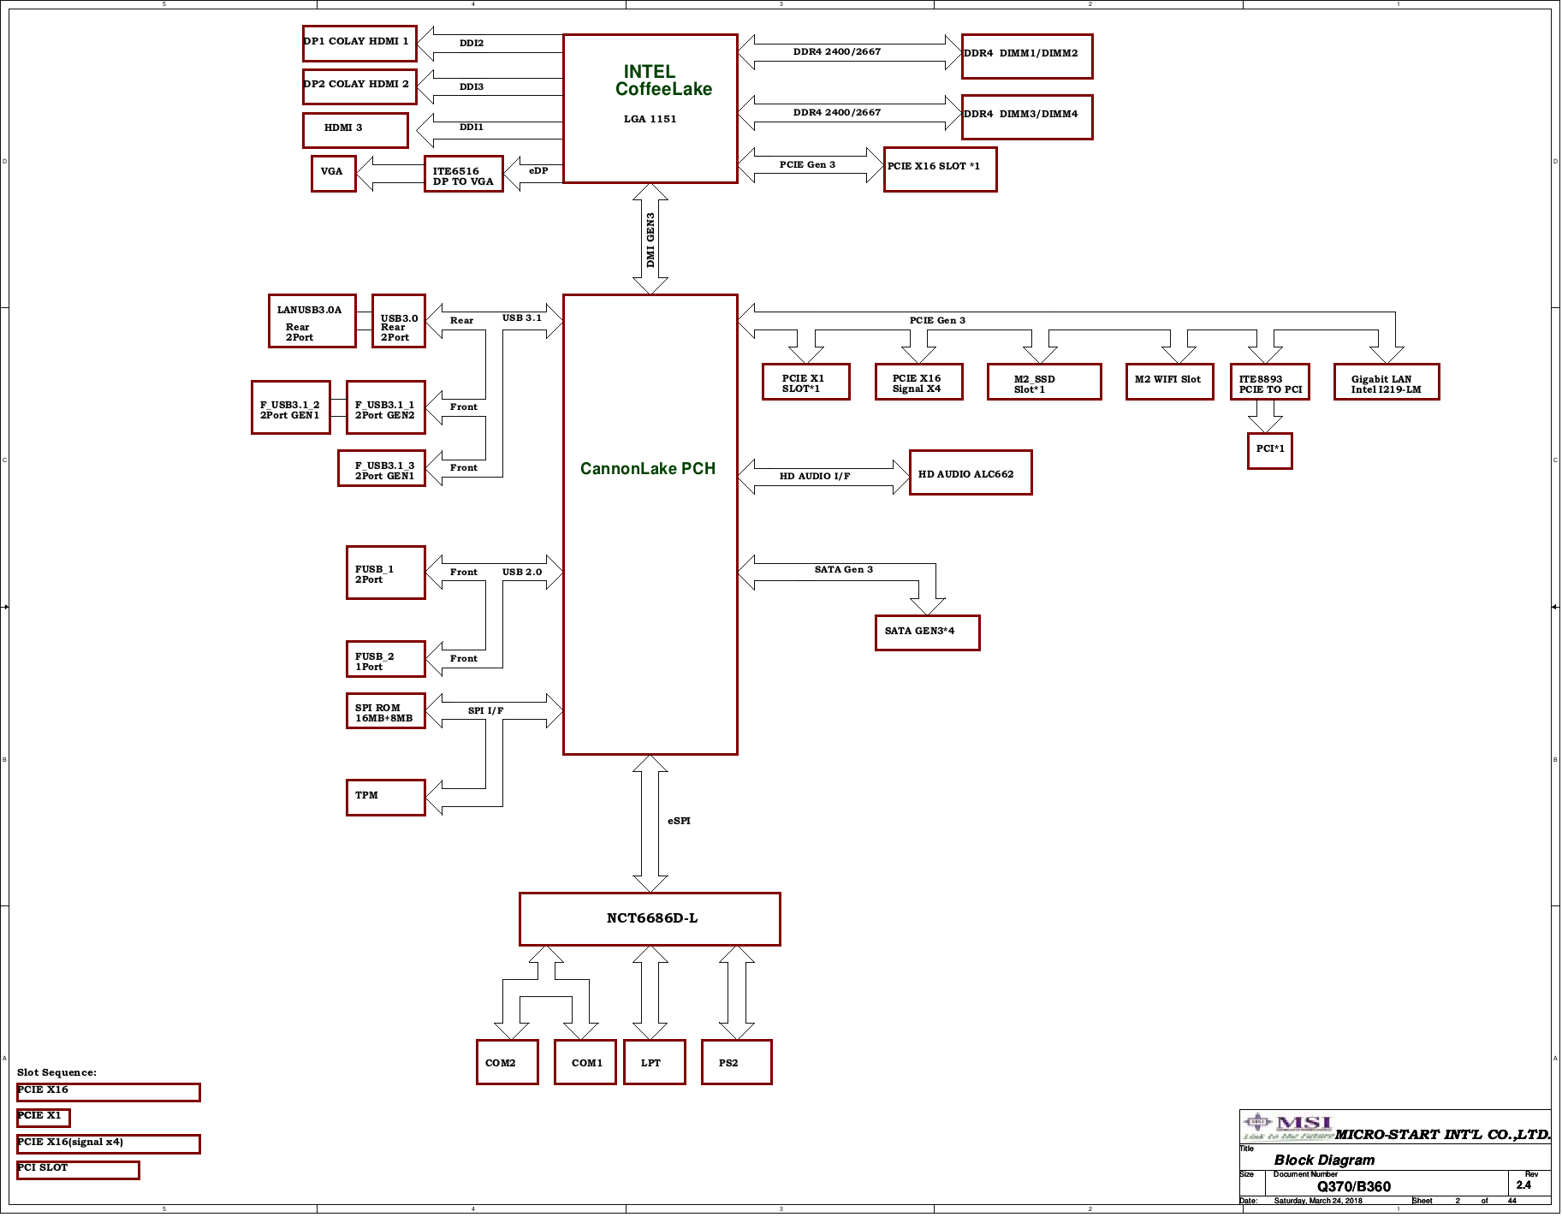Click the PCIE X16 Signal X4 block
This screenshot has height=1217, width=1562.
(x=919, y=382)
